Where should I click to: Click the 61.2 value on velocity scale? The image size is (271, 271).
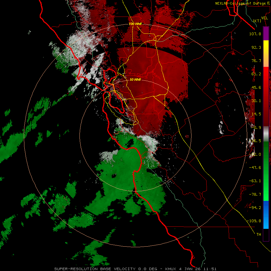pyautogui.click(x=256, y=74)
